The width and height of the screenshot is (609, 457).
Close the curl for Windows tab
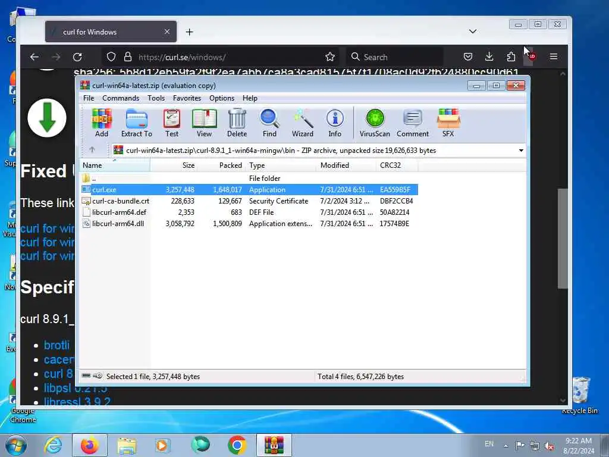tap(167, 32)
